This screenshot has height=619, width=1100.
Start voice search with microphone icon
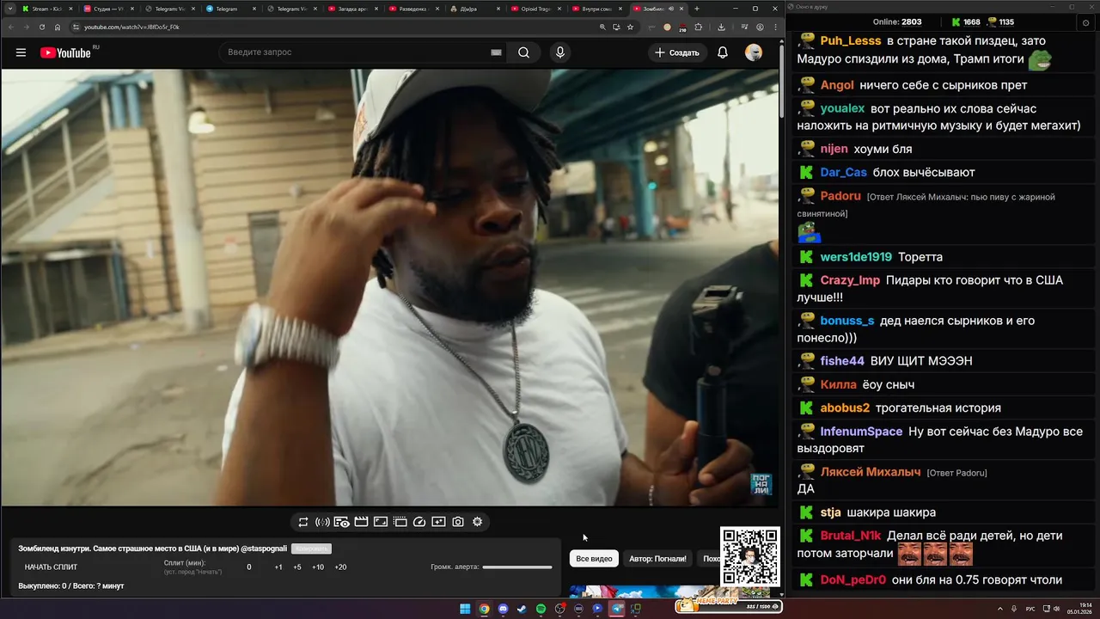click(x=560, y=52)
